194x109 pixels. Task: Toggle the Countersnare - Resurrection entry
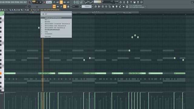click(x=56, y=24)
